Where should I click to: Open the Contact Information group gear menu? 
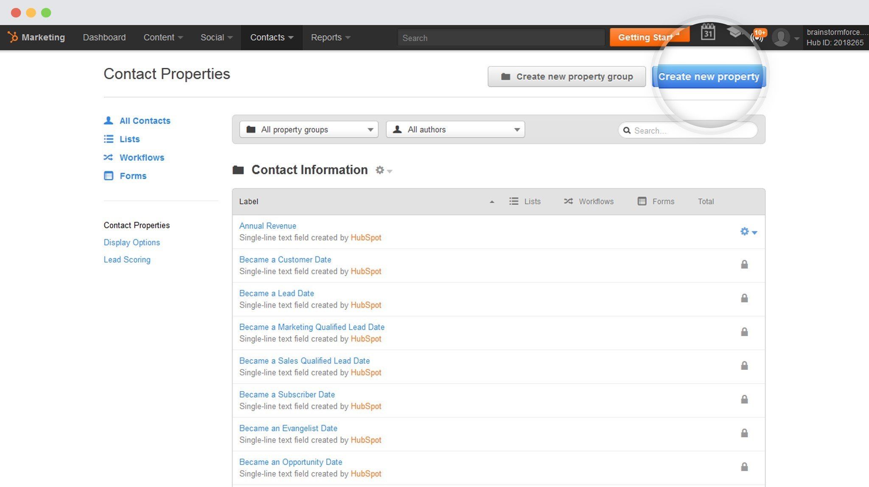[384, 170]
